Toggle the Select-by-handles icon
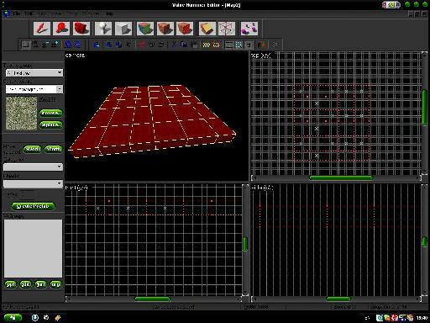The image size is (430, 323). coord(229,45)
